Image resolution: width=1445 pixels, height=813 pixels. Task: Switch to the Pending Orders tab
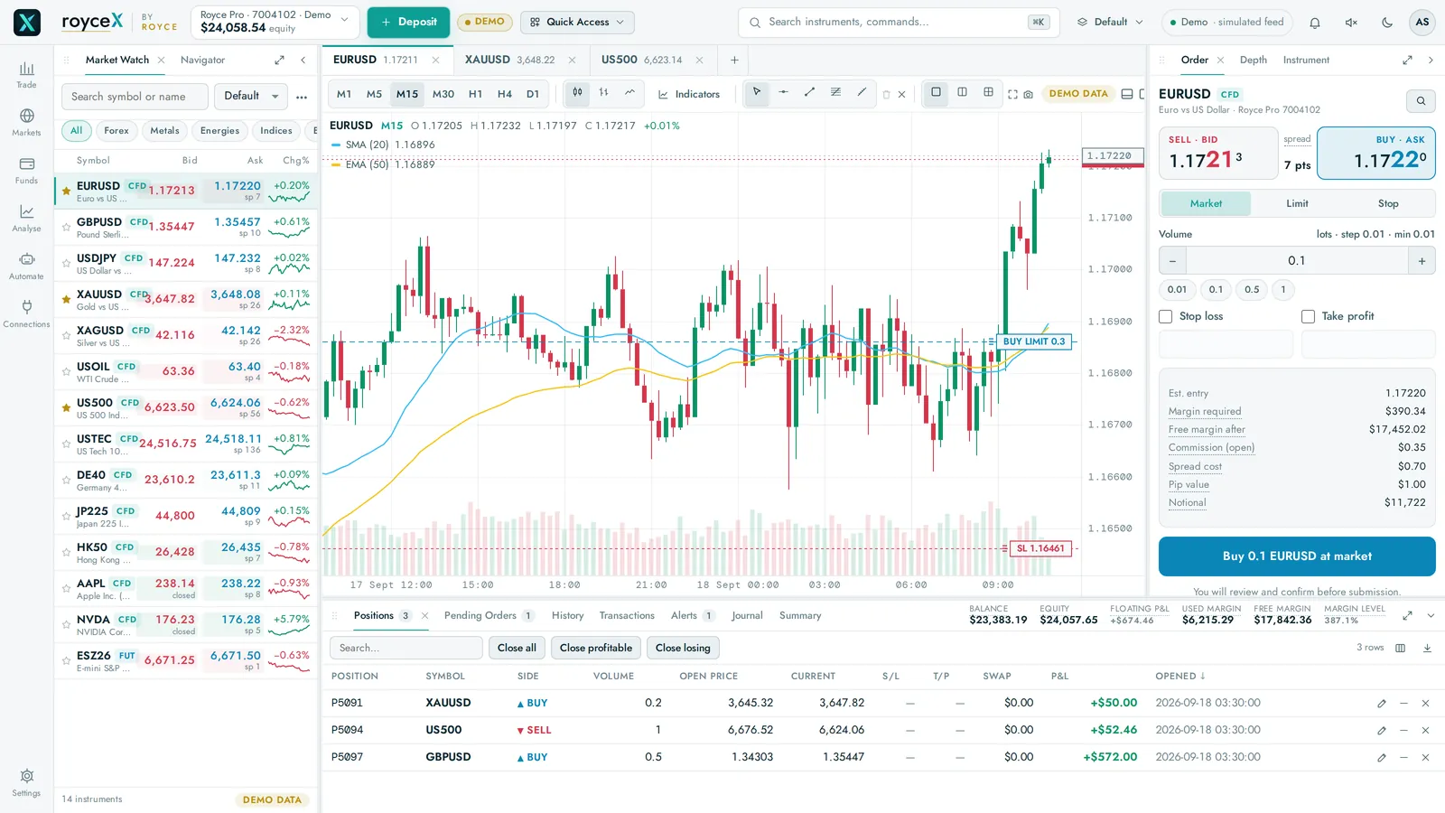pos(489,615)
